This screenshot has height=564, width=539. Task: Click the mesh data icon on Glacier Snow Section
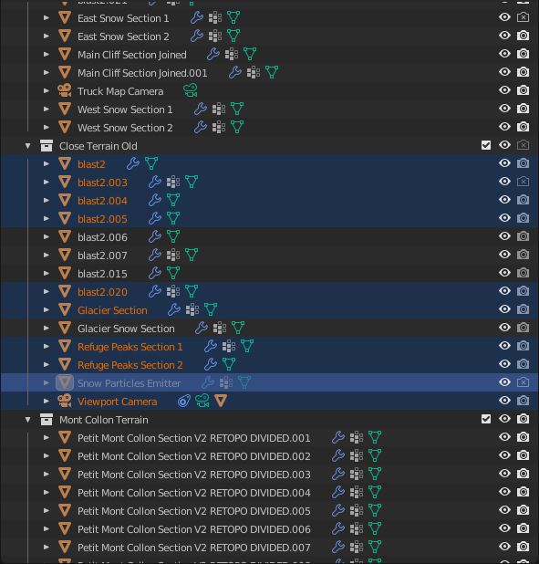[238, 328]
